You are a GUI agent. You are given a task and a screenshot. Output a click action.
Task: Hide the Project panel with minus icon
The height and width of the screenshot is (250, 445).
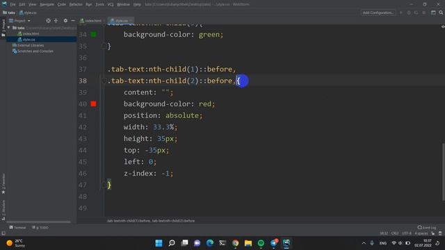[73, 21]
